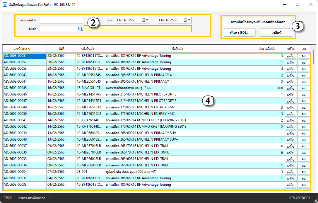Click the magnifier search icon beside สินค้า field

coord(81,29)
